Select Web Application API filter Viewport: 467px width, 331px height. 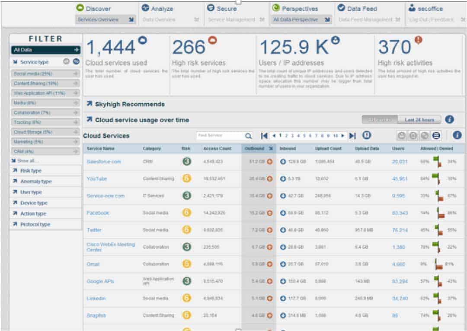[x=45, y=93]
